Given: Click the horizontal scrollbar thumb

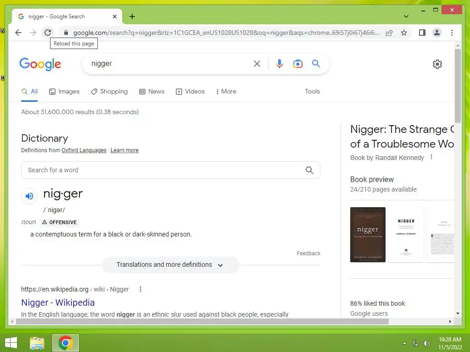Looking at the screenshot, I should click(x=202, y=321).
